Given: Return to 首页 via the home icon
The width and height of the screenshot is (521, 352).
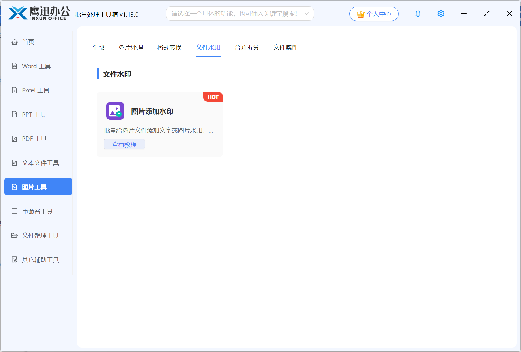Looking at the screenshot, I should (28, 42).
